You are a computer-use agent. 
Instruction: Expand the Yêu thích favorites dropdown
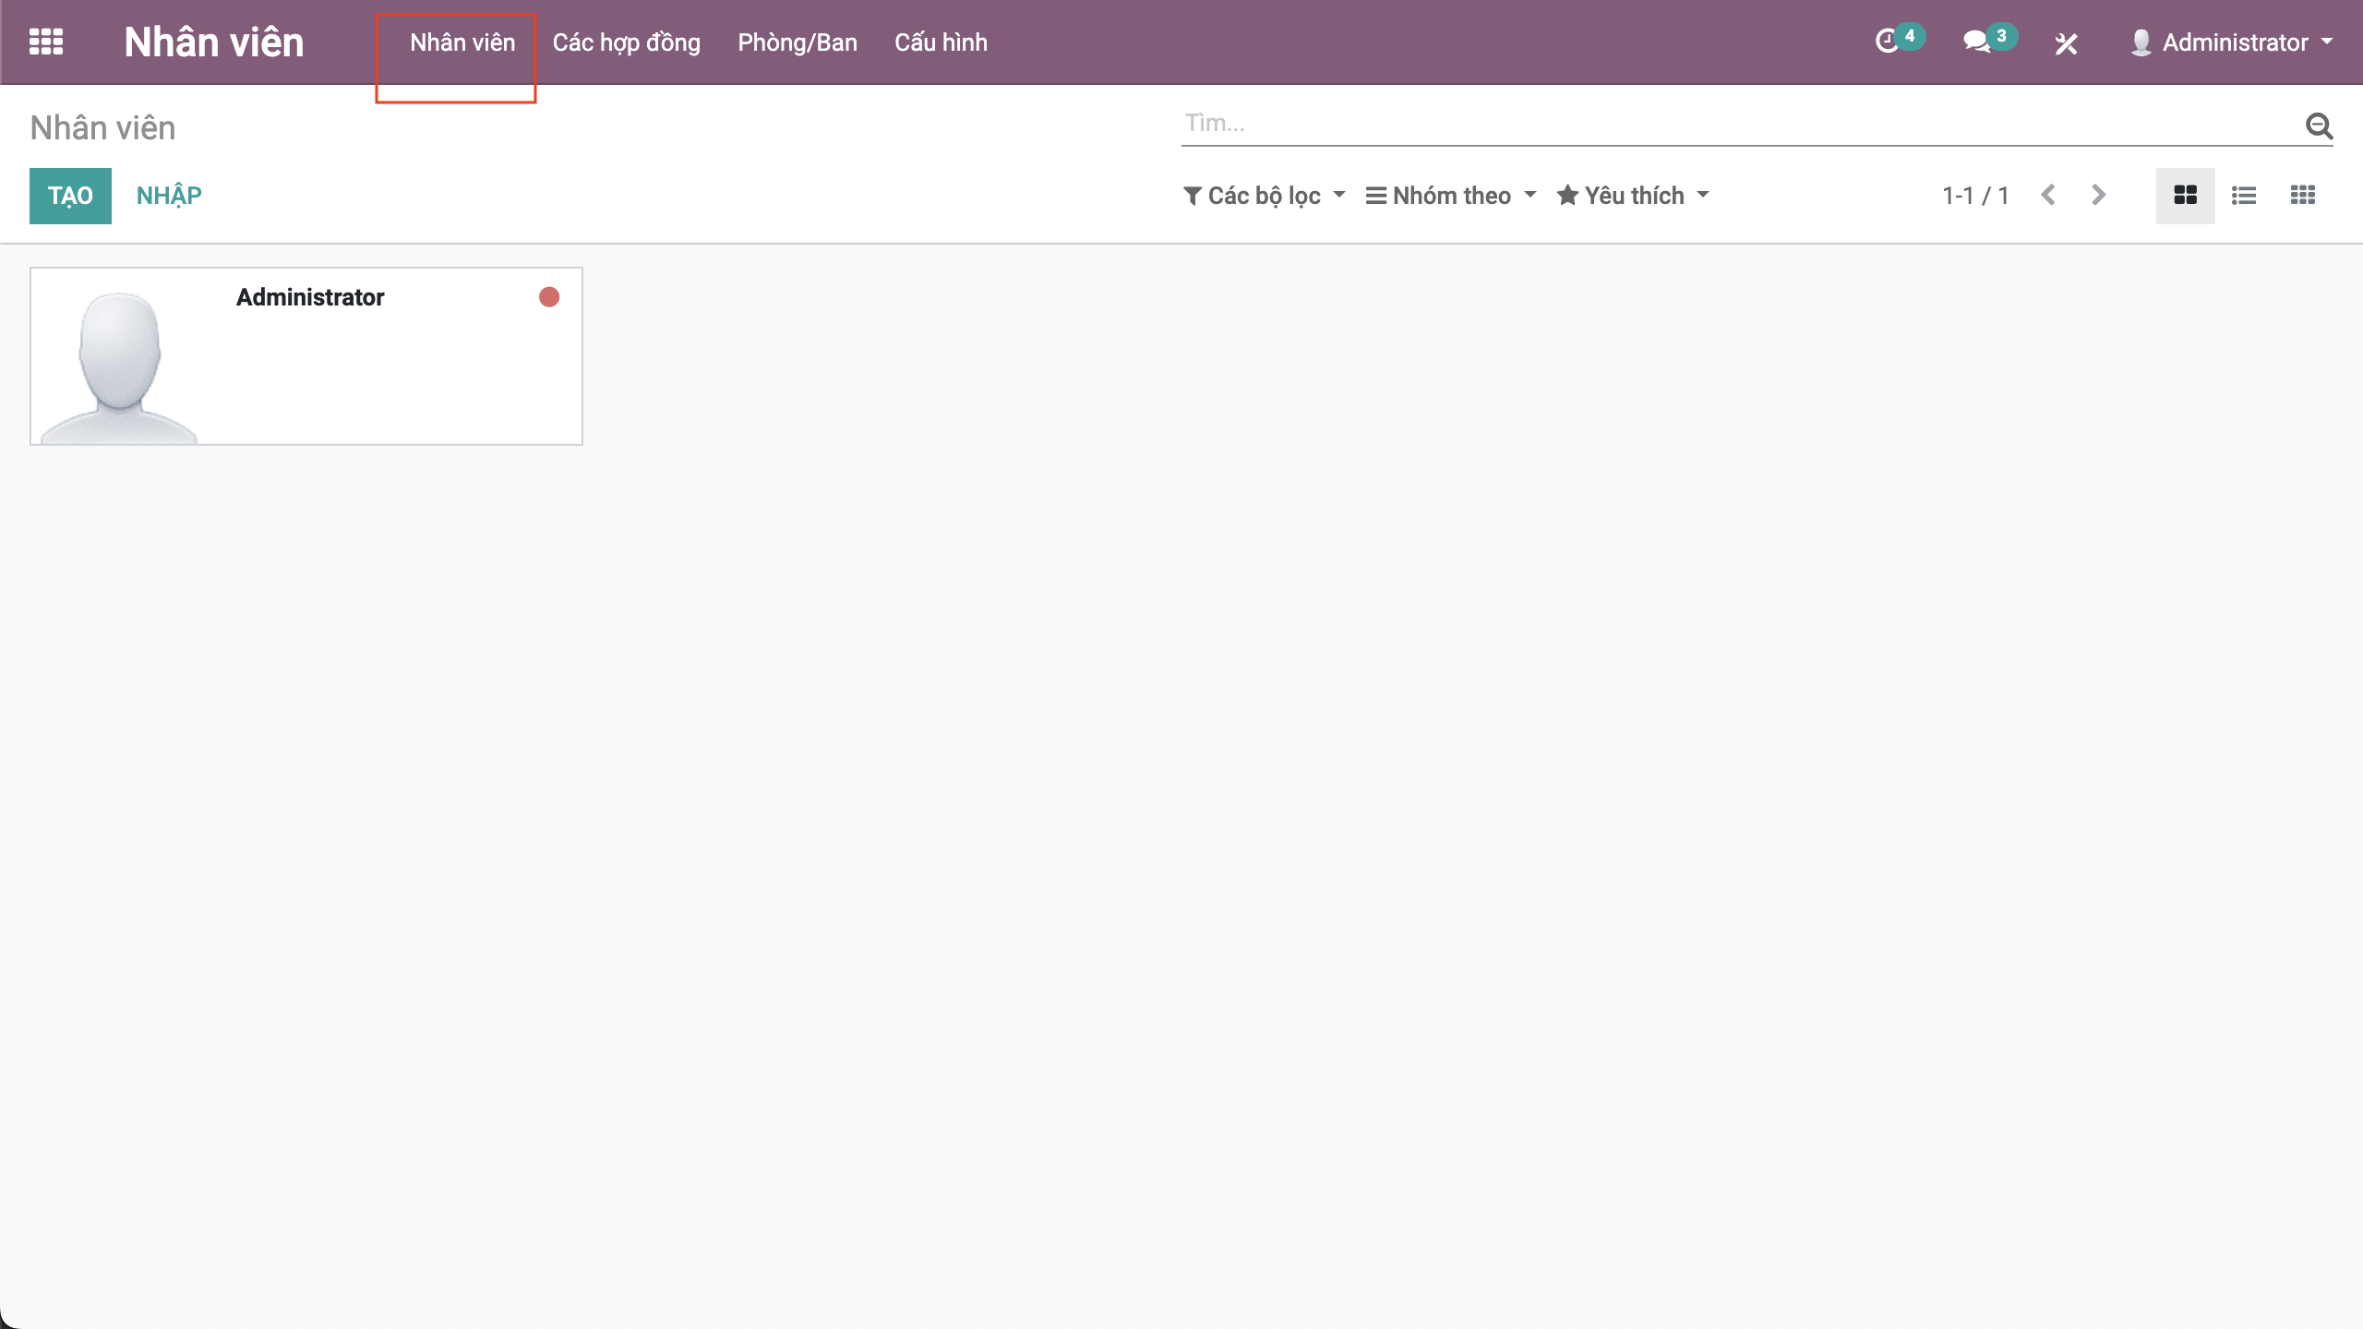1633,196
